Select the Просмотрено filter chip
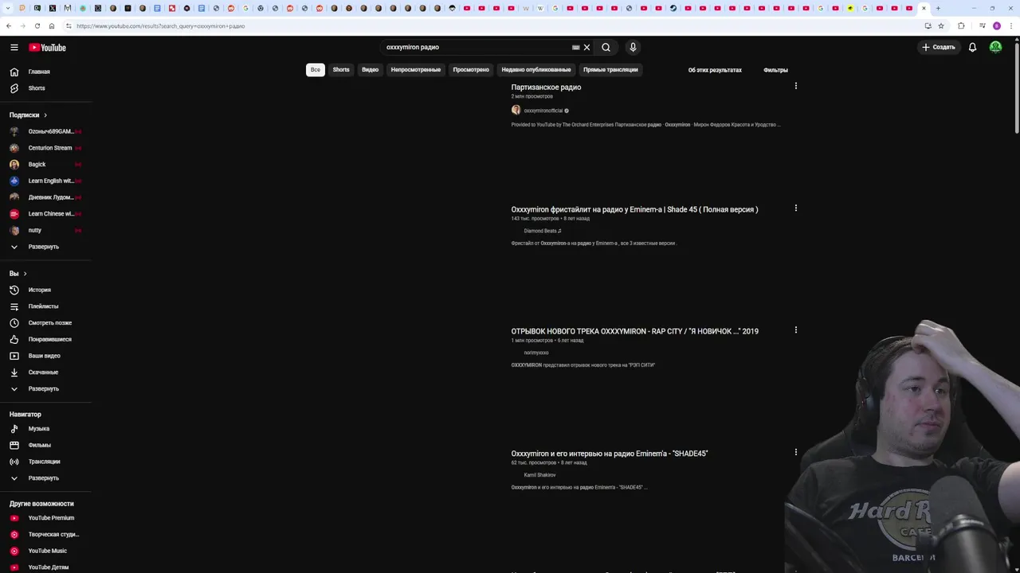 [x=471, y=70]
